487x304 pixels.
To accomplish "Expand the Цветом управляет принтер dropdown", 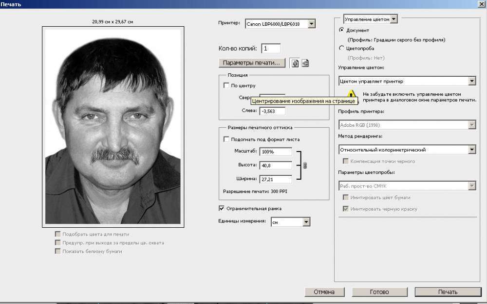I will pos(471,81).
